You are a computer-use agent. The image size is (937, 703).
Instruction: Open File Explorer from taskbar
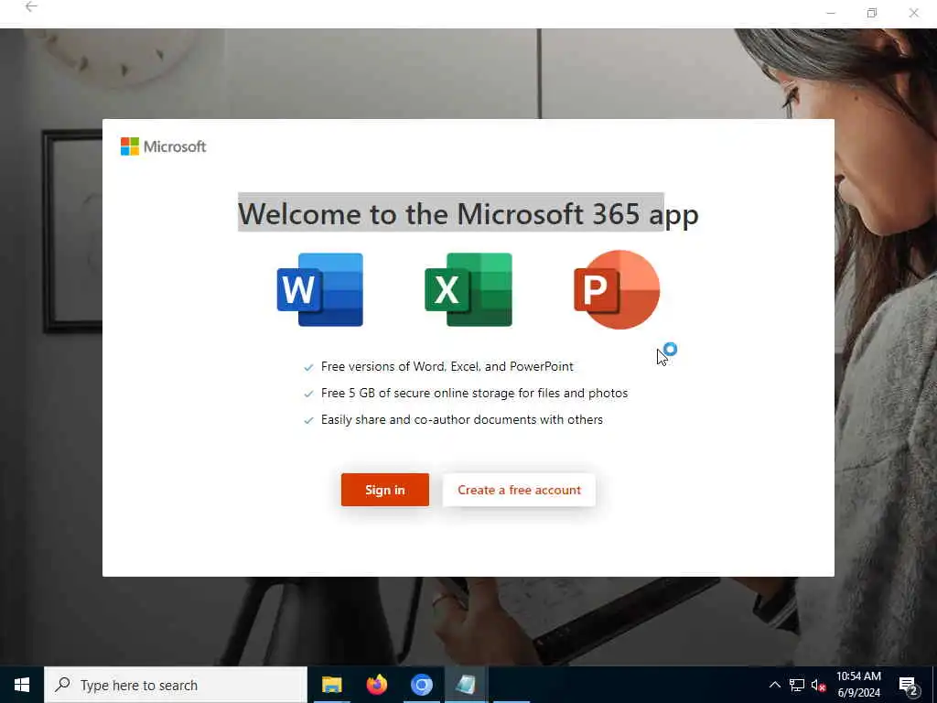(331, 685)
